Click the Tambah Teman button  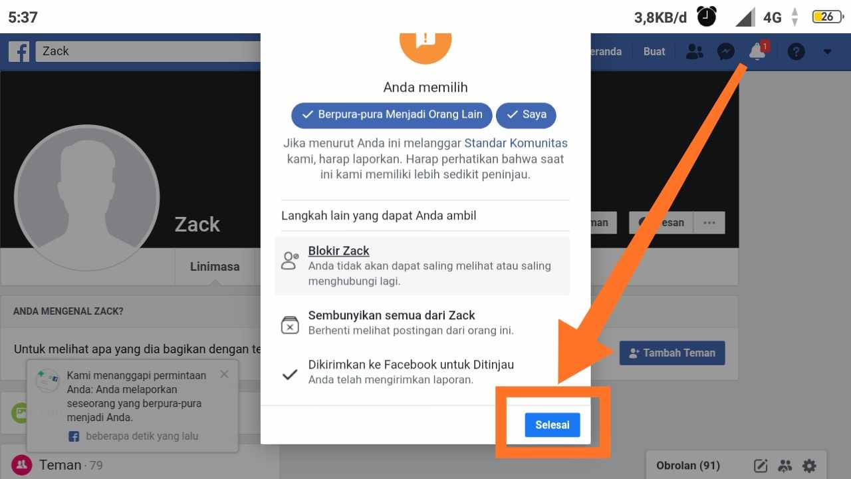coord(672,353)
